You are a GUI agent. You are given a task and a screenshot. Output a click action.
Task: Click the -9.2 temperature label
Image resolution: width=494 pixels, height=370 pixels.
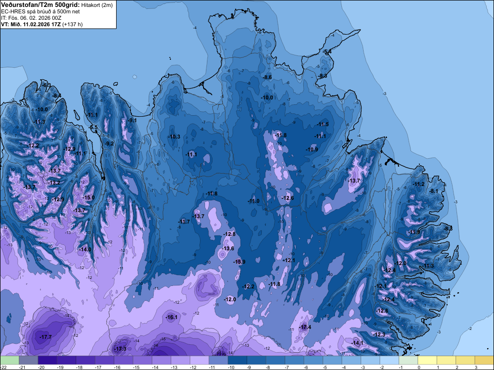[109, 143]
